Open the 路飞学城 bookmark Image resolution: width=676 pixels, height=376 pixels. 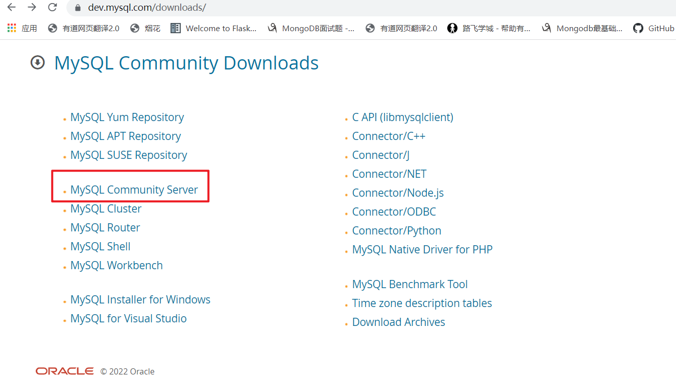click(x=489, y=28)
